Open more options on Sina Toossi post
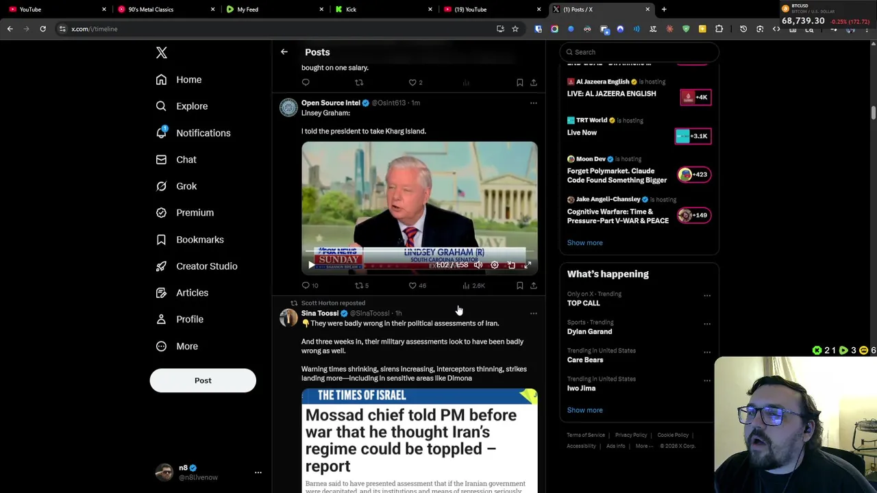877x493 pixels. point(534,314)
